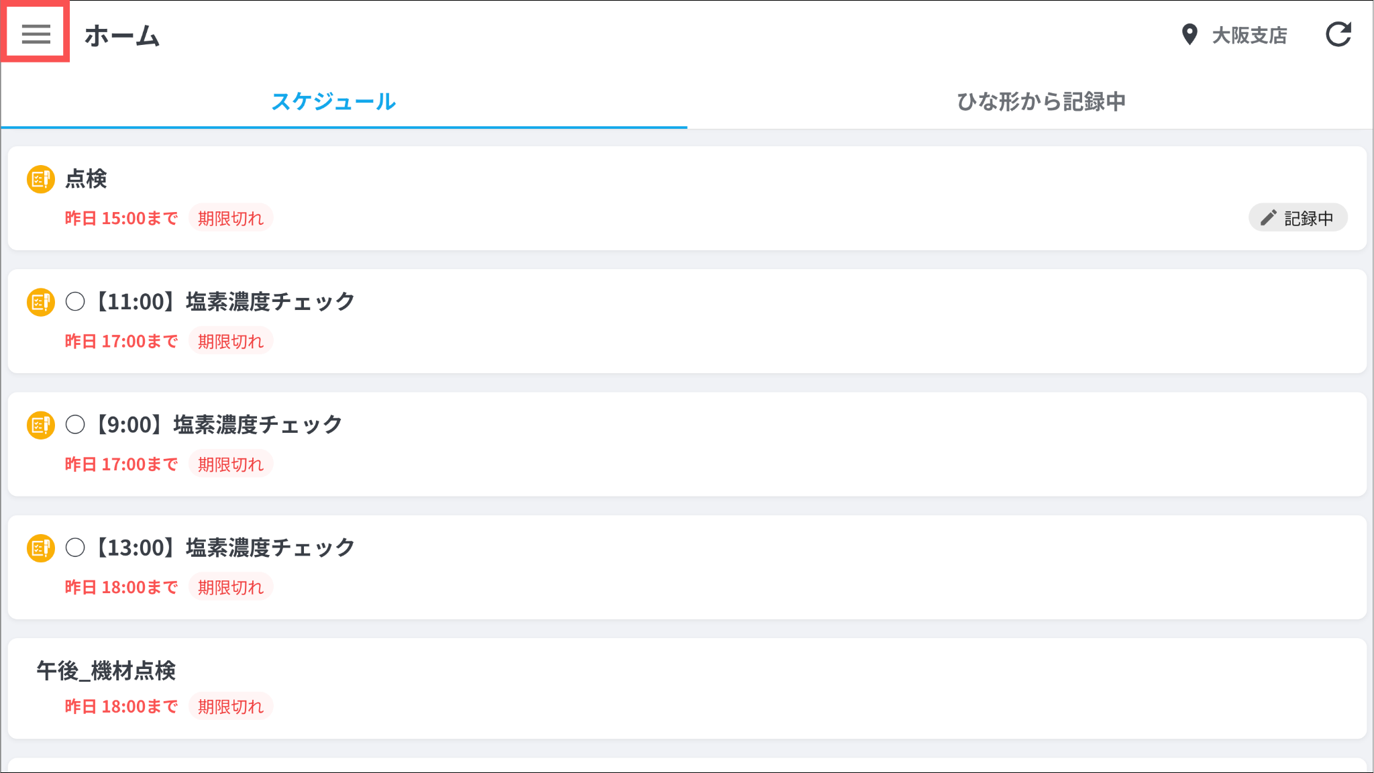Select the 13:00 塩素濃度チェック radio circle
The image size is (1374, 773).
click(x=75, y=548)
